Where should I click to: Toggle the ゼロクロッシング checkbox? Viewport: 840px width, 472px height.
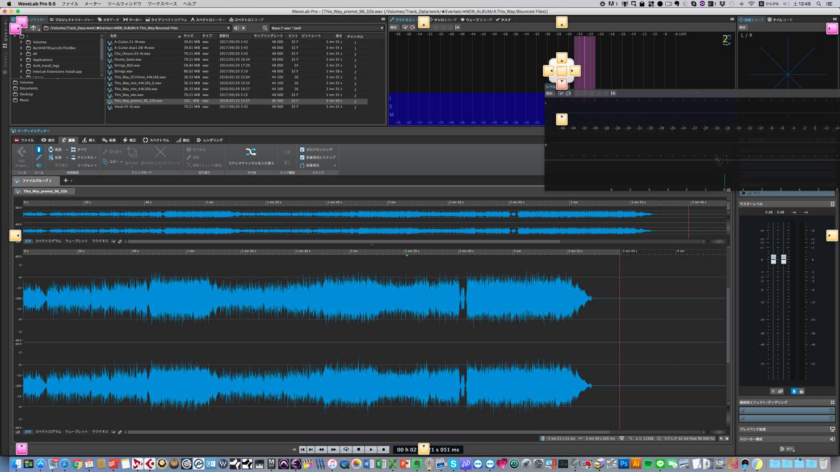point(303,150)
